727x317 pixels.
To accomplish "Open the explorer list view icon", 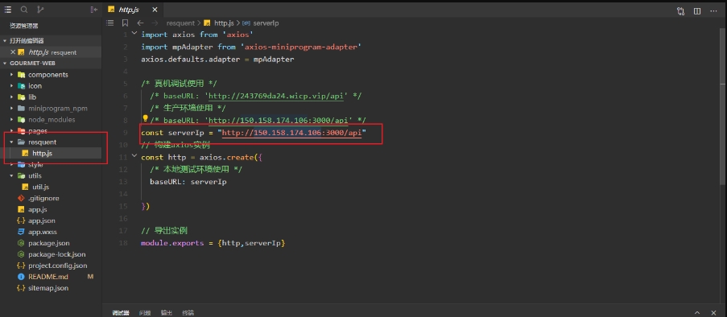I will pyautogui.click(x=8, y=10).
